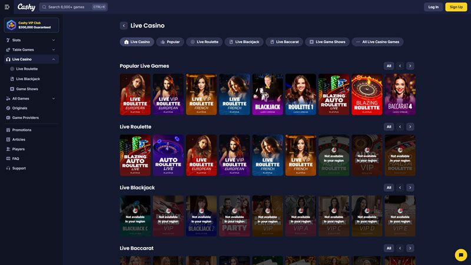The height and width of the screenshot is (265, 471).
Task: Select the Live Game Shows filter tab
Action: point(327,42)
